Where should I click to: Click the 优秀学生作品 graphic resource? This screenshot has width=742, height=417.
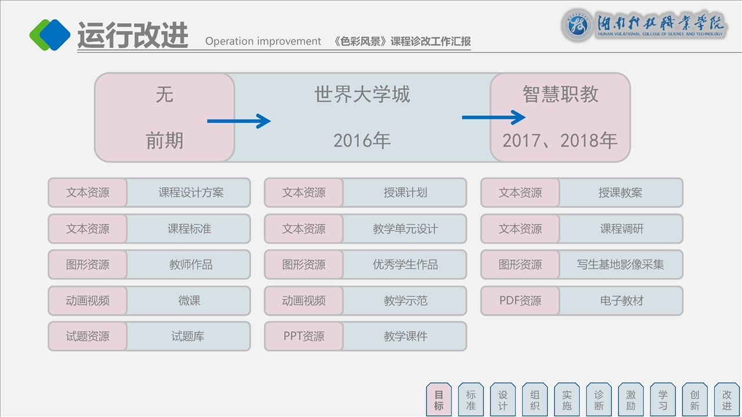(x=405, y=265)
